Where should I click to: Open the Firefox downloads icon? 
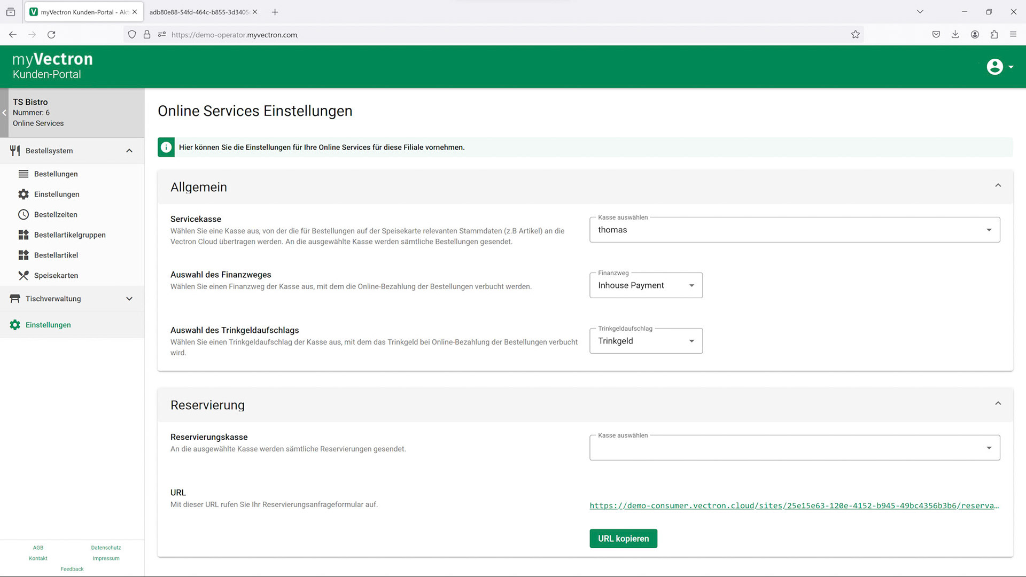tap(955, 35)
